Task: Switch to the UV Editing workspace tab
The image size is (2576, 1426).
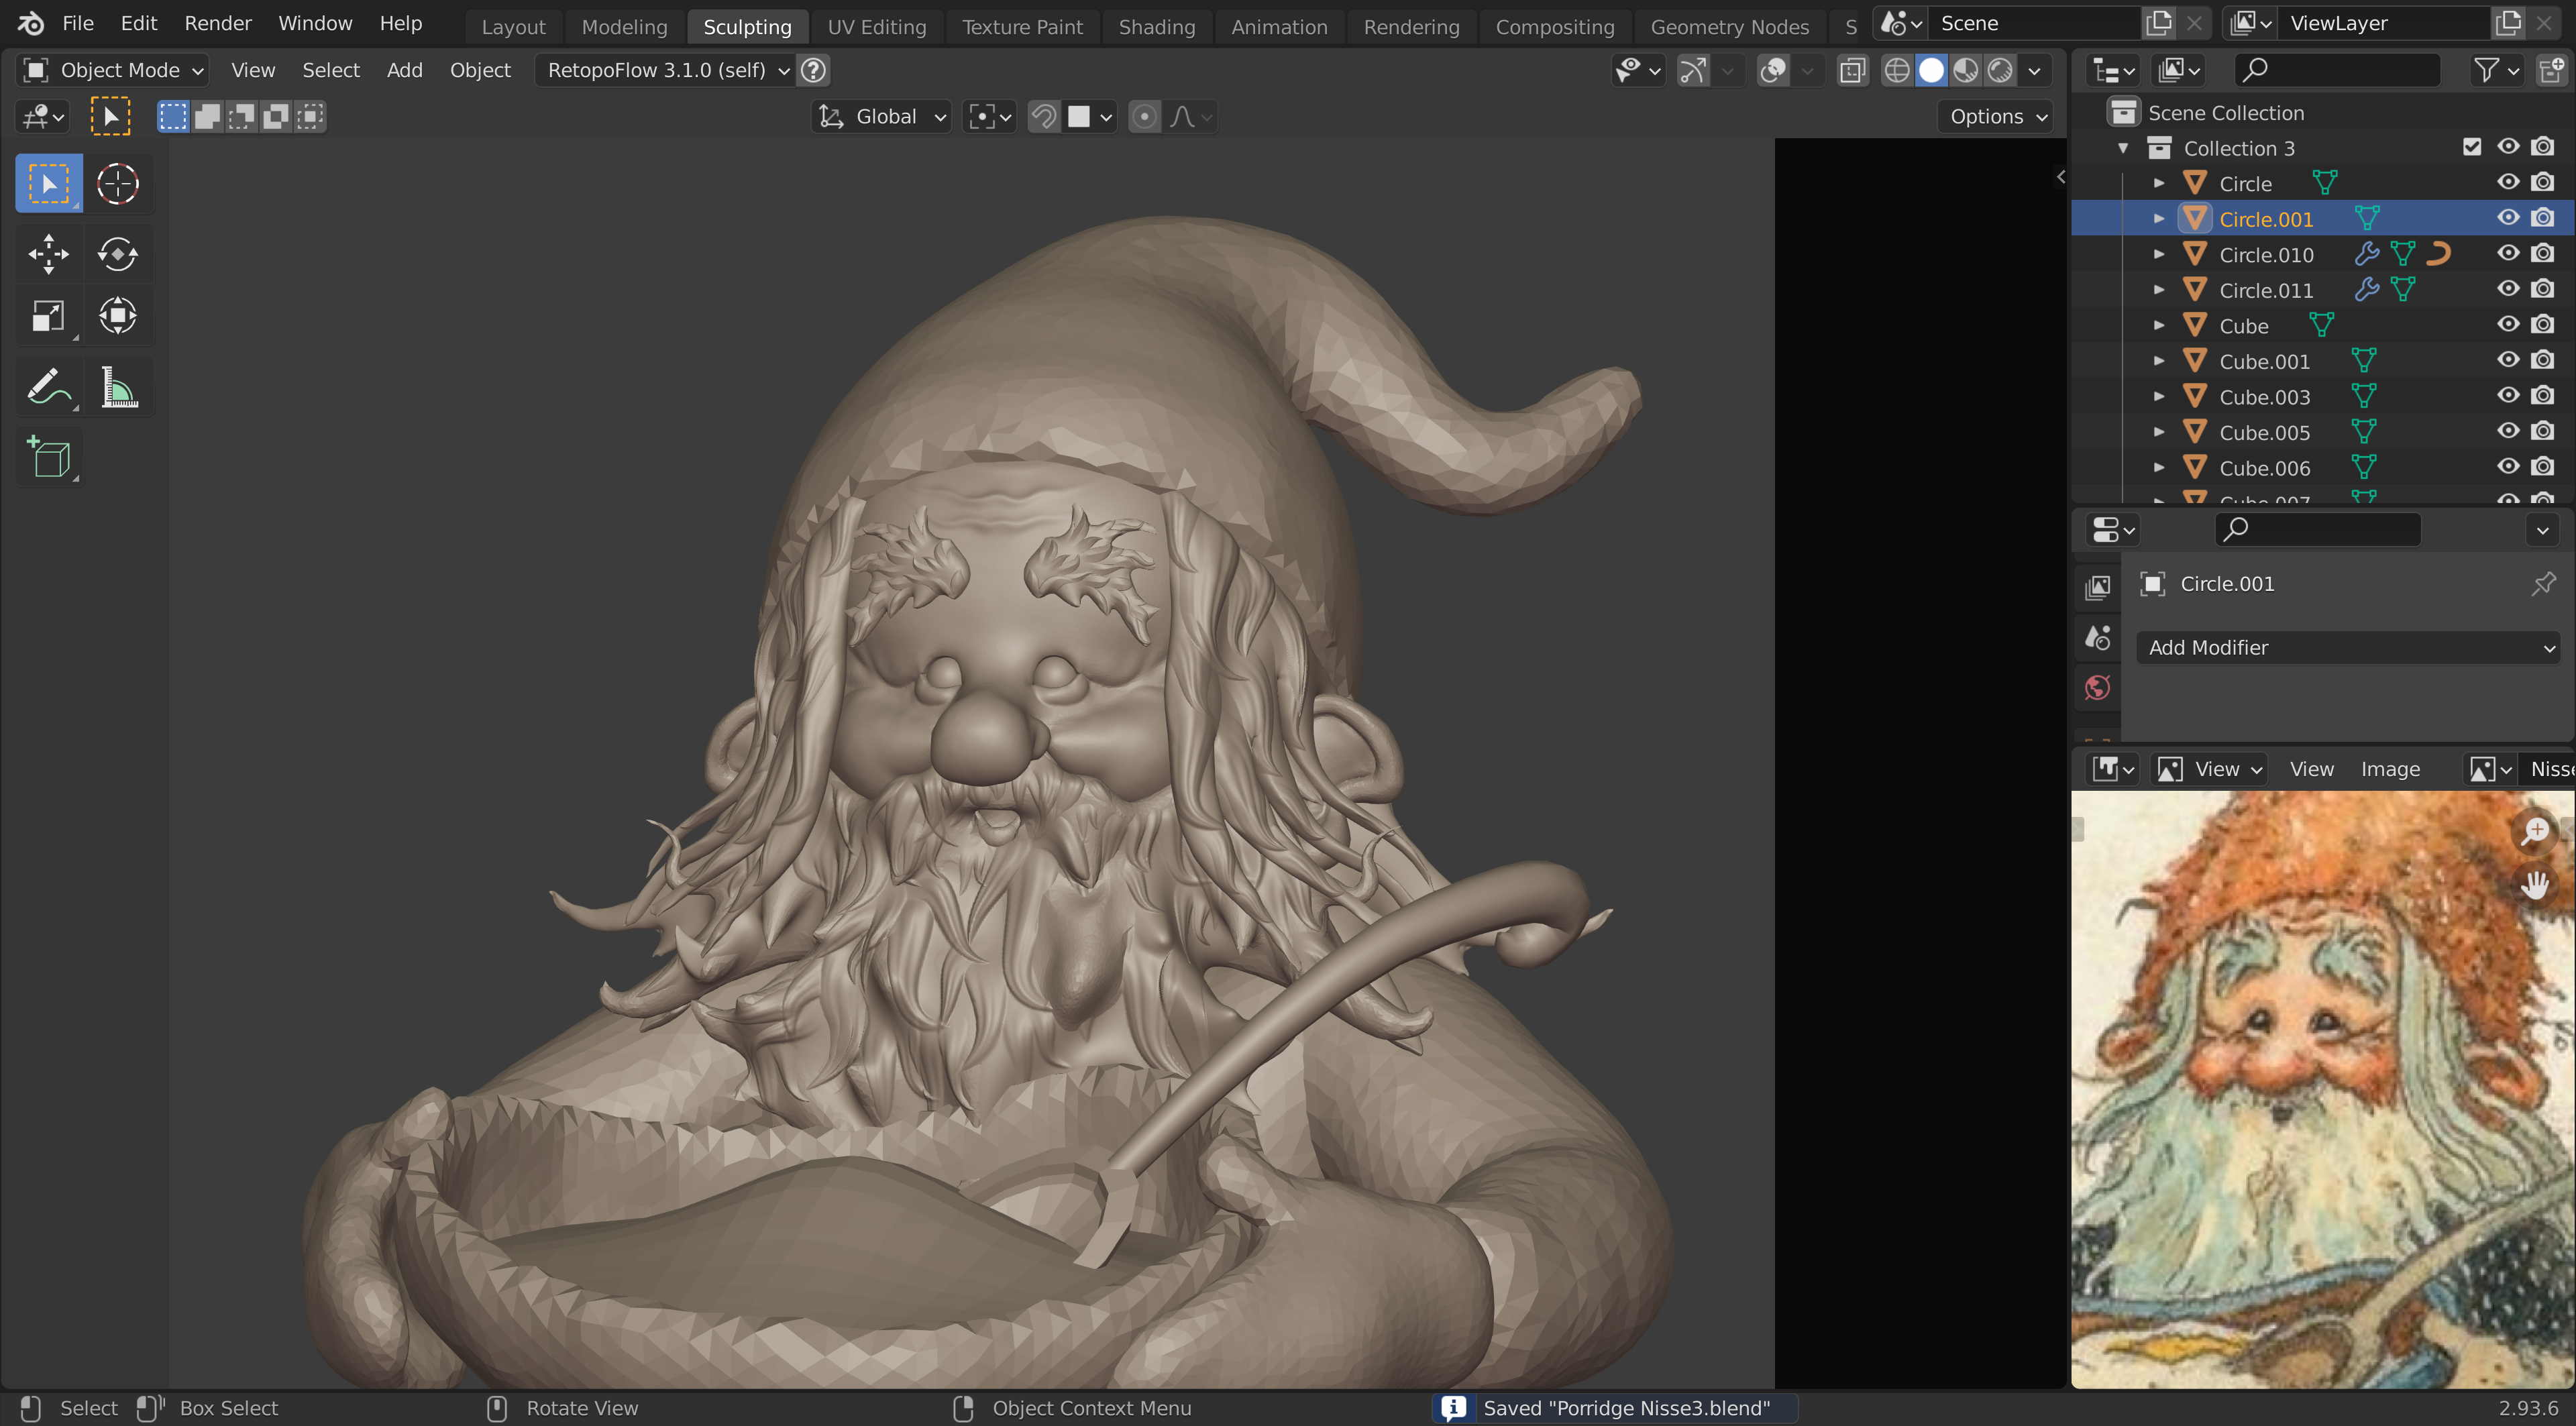Action: 876,27
